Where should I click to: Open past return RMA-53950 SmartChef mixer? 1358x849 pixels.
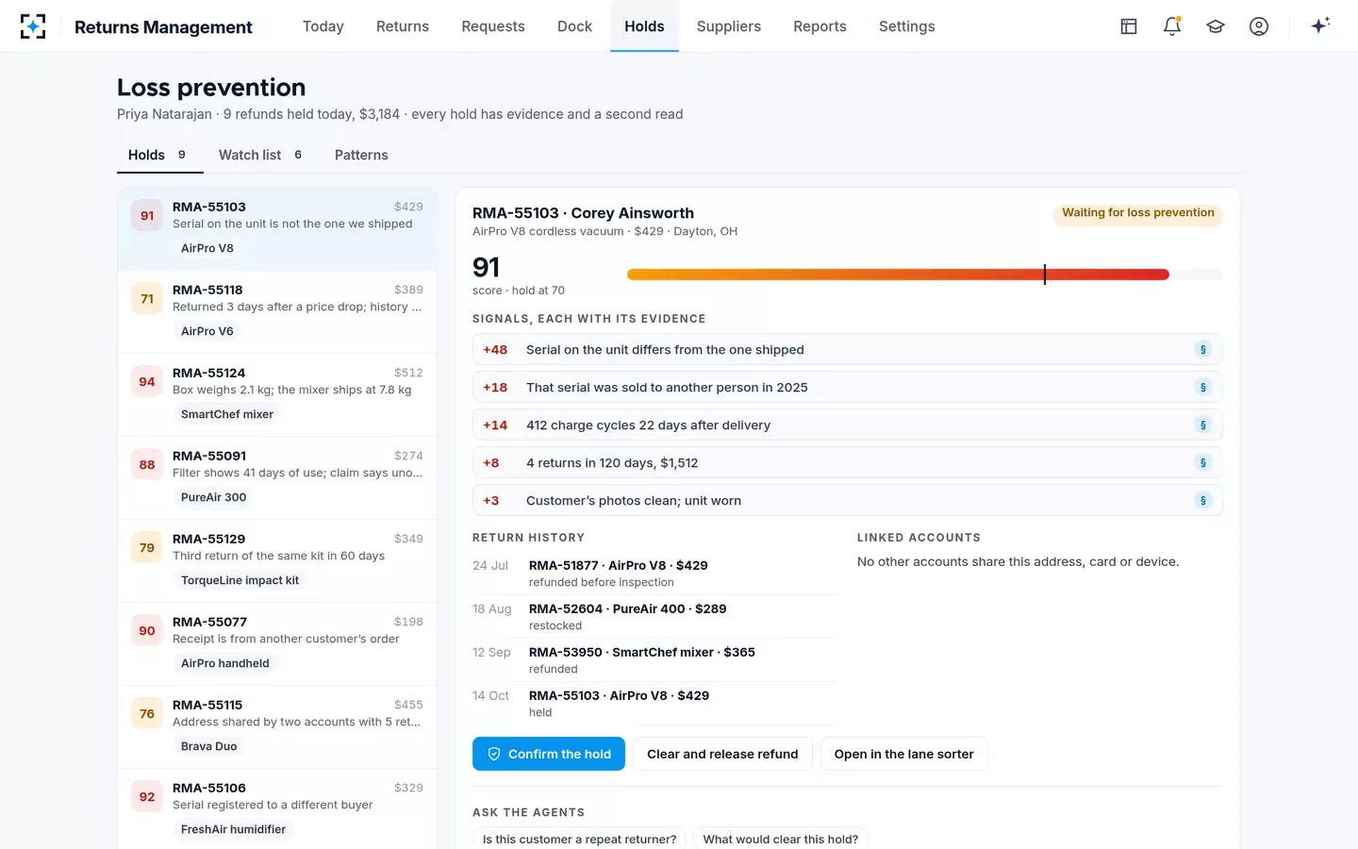(654, 660)
